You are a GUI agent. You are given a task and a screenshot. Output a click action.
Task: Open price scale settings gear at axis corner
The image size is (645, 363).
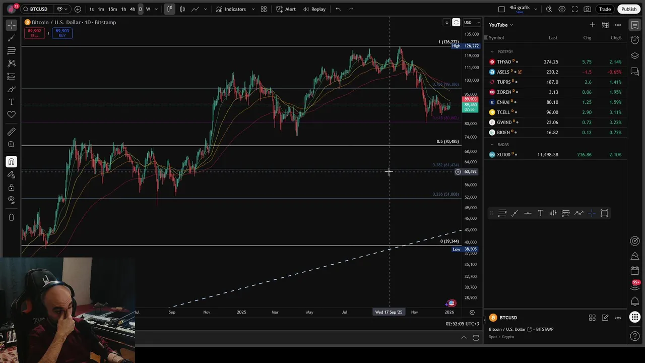pos(472,313)
